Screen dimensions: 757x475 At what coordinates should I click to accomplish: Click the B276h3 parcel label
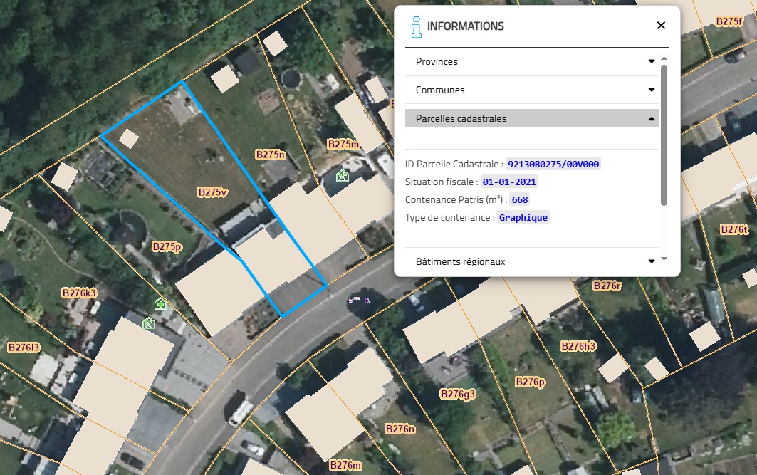point(578,346)
